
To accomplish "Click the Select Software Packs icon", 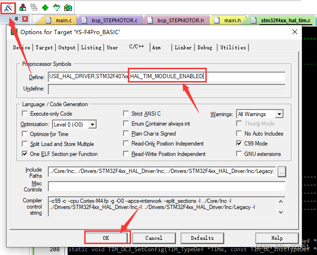I will point(57,8).
